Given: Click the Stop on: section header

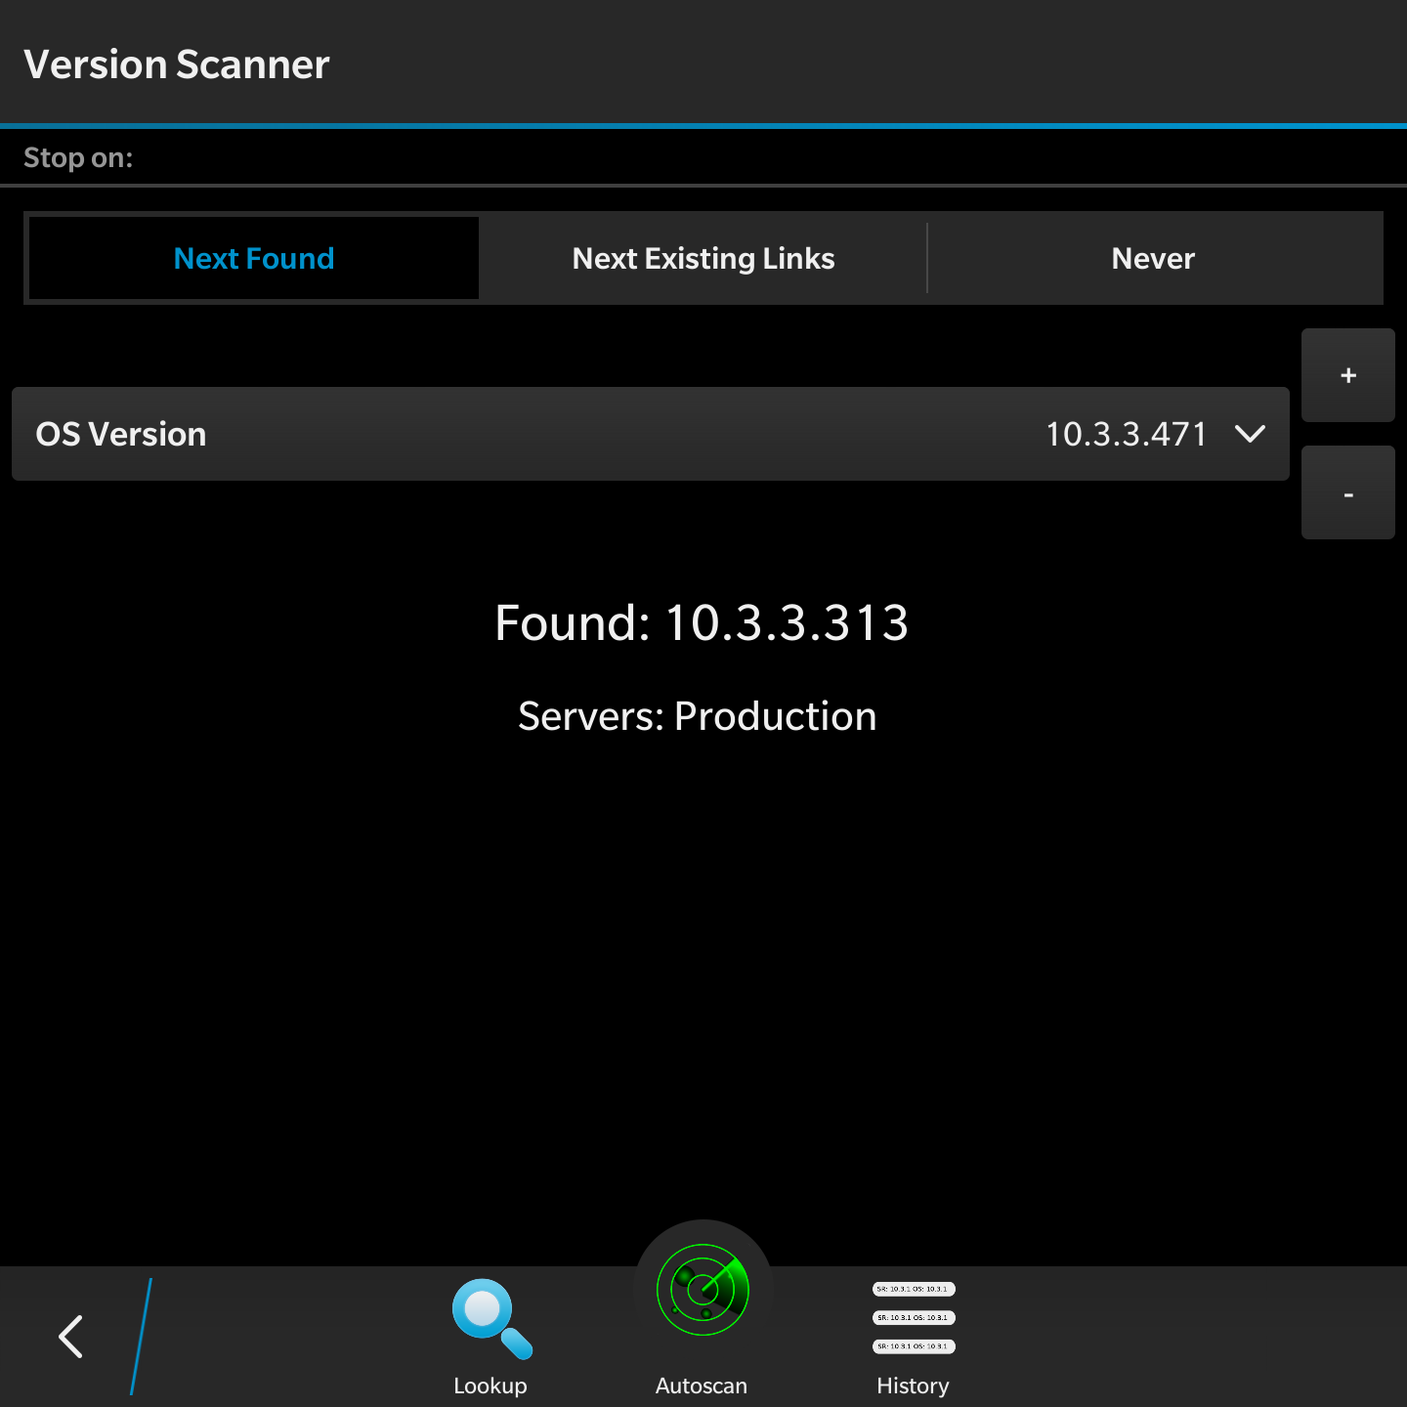Looking at the screenshot, I should click(78, 157).
